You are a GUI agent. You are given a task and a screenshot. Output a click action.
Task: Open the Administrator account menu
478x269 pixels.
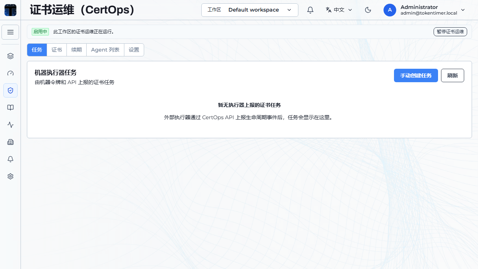(x=425, y=10)
